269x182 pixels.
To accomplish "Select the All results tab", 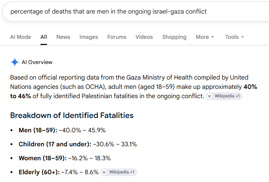I will click(x=44, y=37).
